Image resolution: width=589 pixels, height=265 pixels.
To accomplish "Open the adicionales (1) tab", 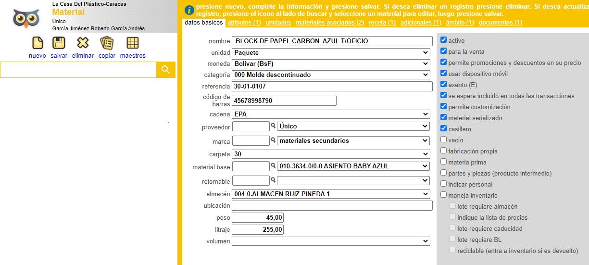I will (421, 23).
